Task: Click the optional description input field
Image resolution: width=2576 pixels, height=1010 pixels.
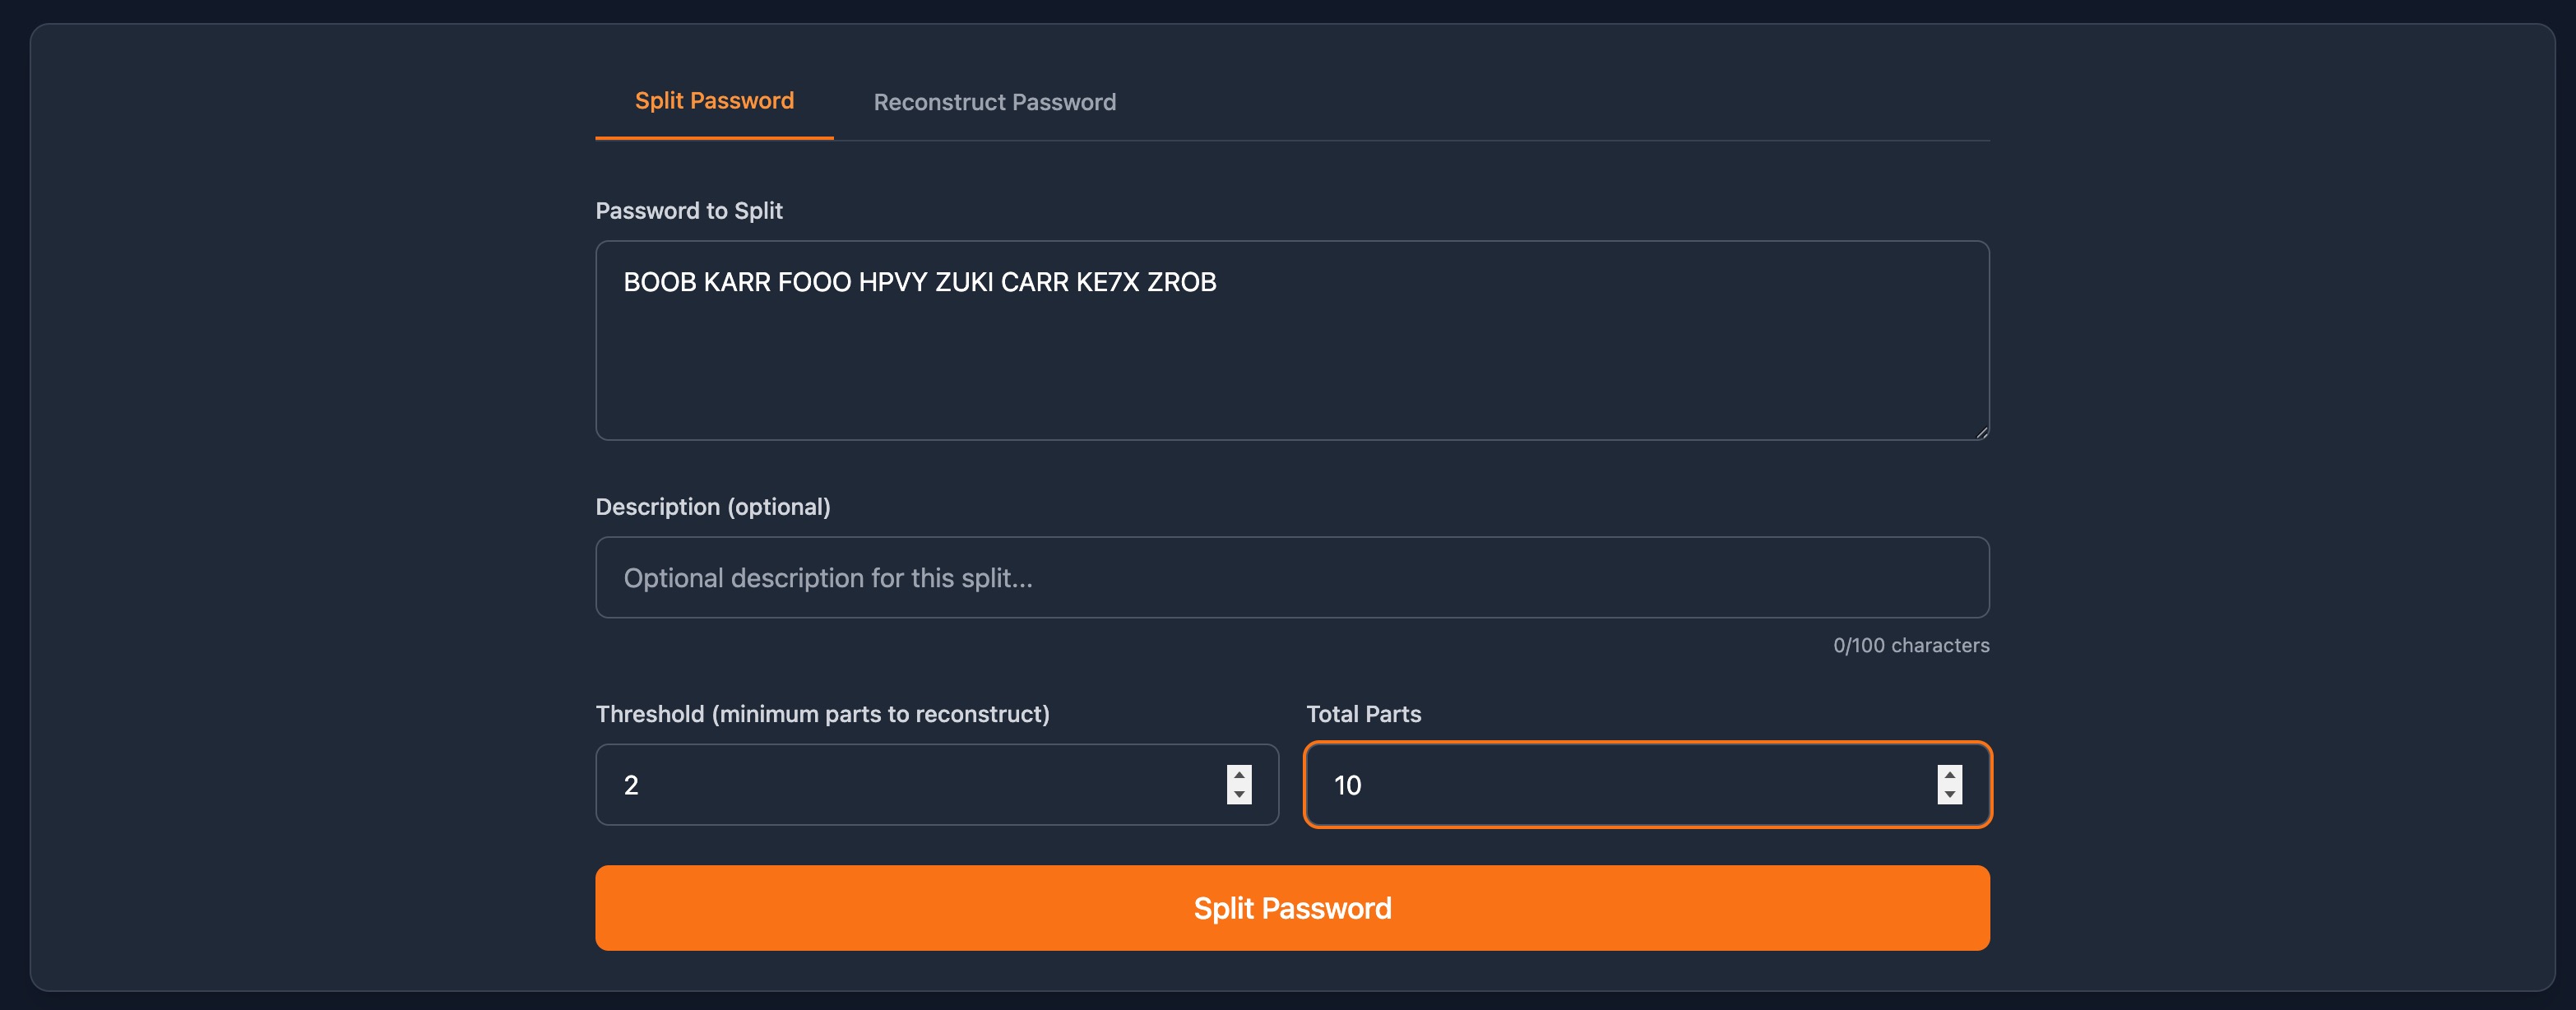Action: 1291,578
